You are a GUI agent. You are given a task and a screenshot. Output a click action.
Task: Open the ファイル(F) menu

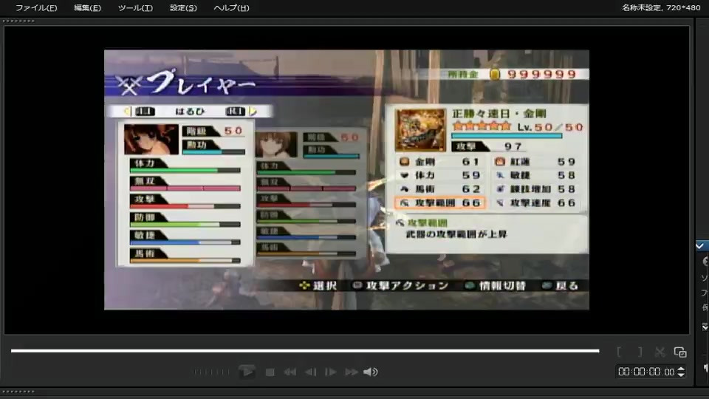36,7
